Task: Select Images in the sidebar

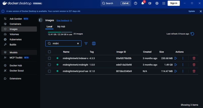Action: point(19,29)
